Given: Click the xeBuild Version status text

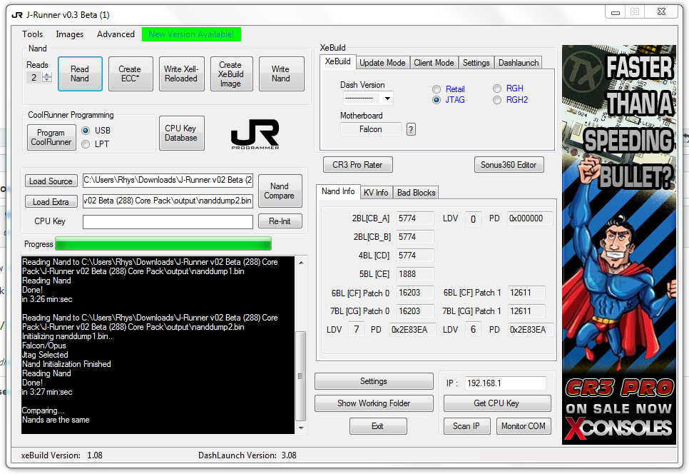Looking at the screenshot, I should [x=61, y=455].
